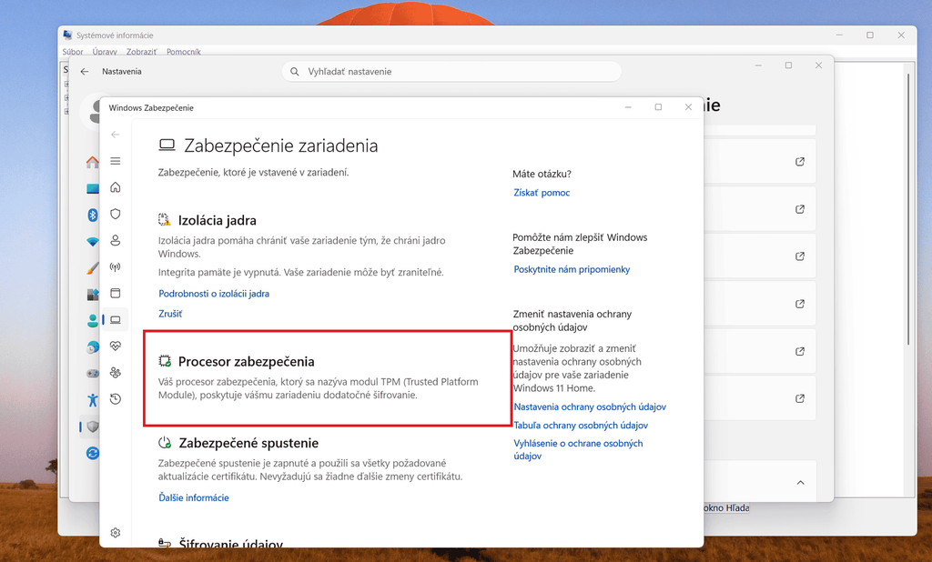Open Windows Security settings gear icon
This screenshot has width=932, height=562.
coord(116,533)
